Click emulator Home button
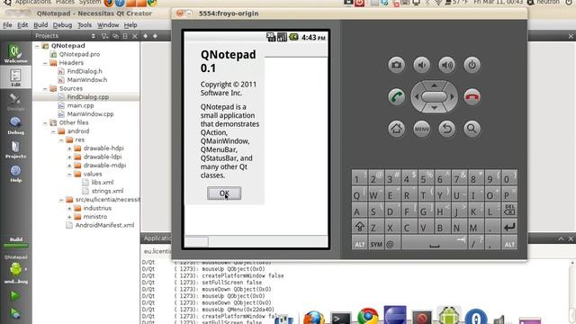Viewport: 576px width, 324px height. click(x=396, y=129)
